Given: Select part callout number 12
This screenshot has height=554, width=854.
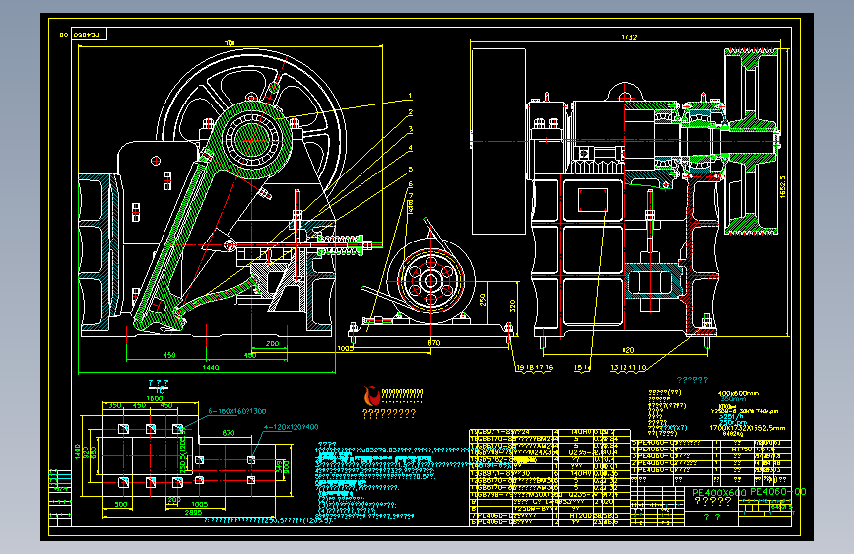Looking at the screenshot, I should coord(624,368).
